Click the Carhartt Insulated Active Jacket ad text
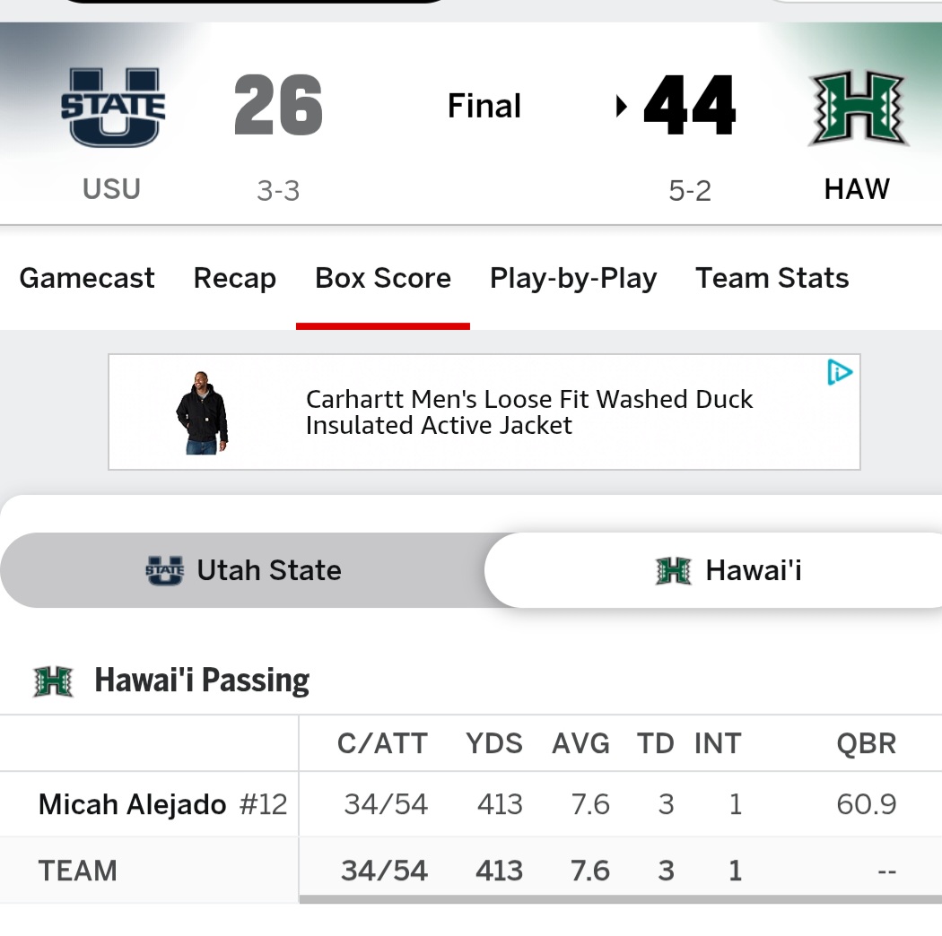The height and width of the screenshot is (936, 942). click(528, 412)
